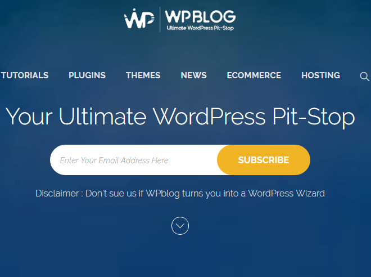Click the word "Your" in the headline
This screenshot has width=371, height=277.
(x=29, y=117)
